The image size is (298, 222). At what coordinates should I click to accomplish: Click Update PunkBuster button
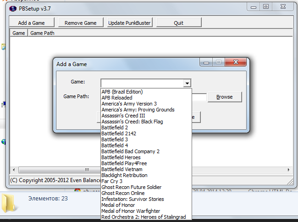tap(129, 23)
